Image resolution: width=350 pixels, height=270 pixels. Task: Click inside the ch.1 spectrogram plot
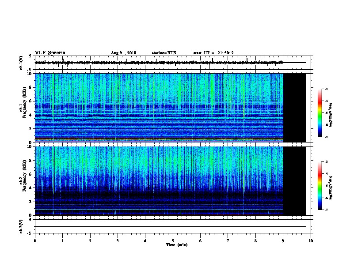click(x=159, y=108)
